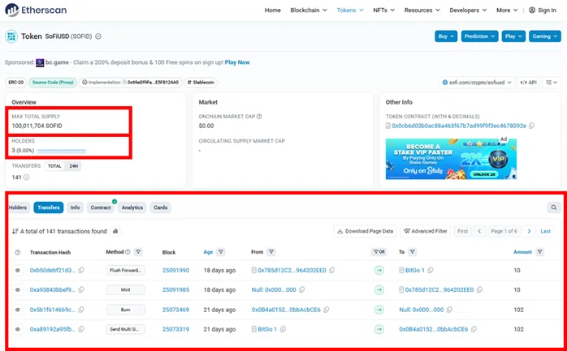
Task: Open block 25091990
Action: click(x=175, y=270)
